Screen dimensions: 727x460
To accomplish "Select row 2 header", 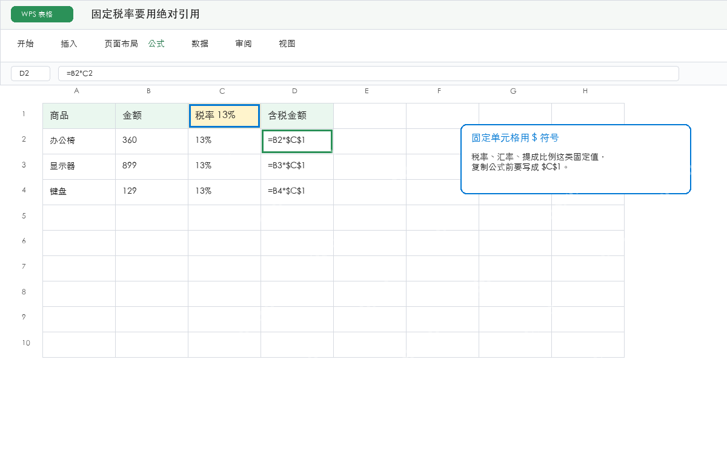I will point(24,139).
